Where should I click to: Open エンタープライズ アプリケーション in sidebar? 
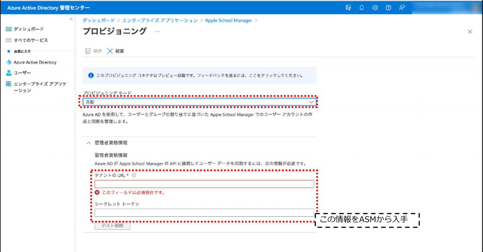36,87
